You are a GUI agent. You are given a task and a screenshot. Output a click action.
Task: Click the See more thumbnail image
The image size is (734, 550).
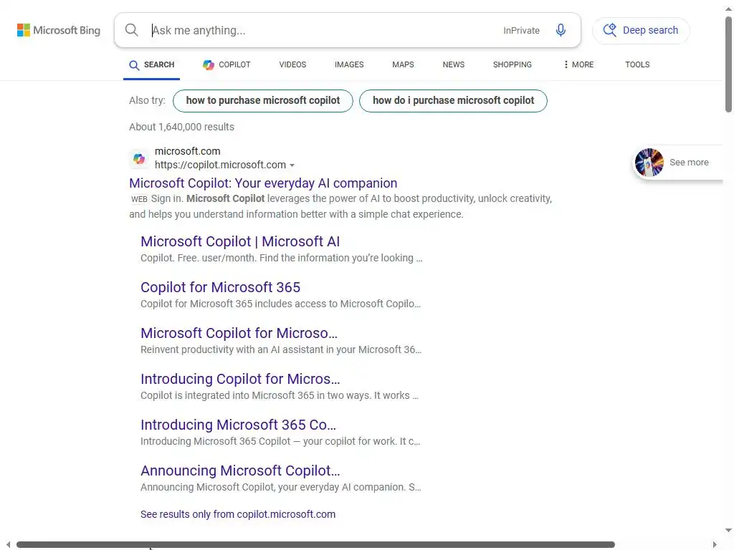649,163
